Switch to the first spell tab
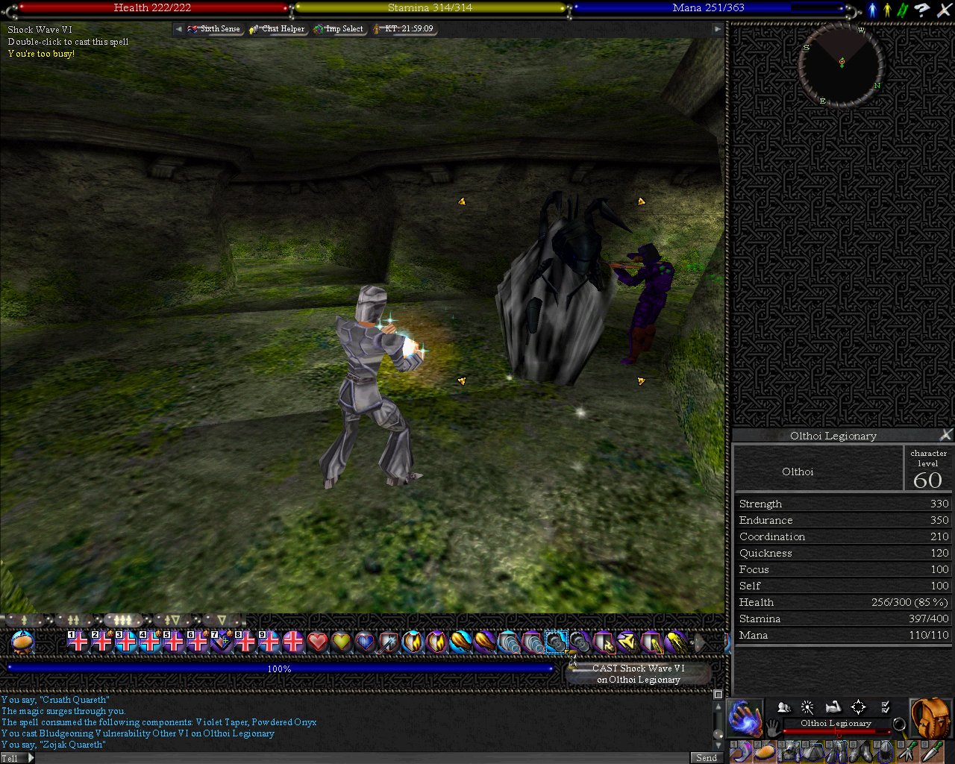 [25, 620]
